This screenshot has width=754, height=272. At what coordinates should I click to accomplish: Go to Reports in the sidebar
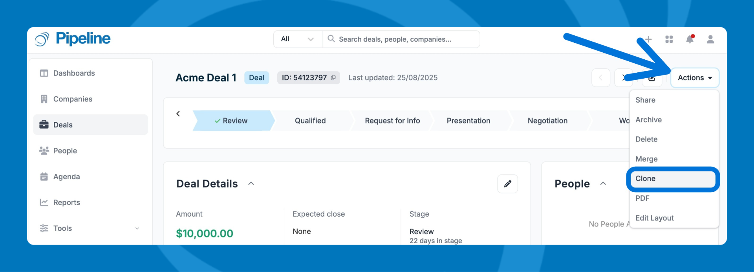coord(66,202)
